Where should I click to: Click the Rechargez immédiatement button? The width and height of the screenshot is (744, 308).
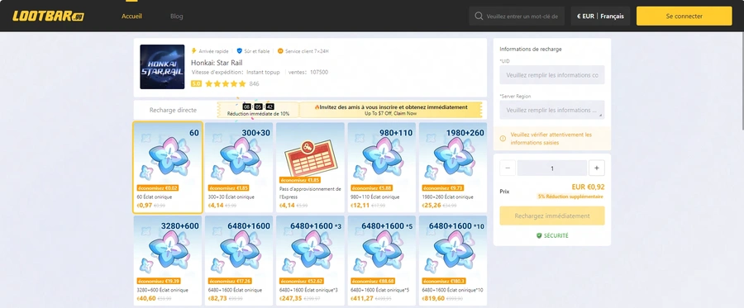(552, 216)
